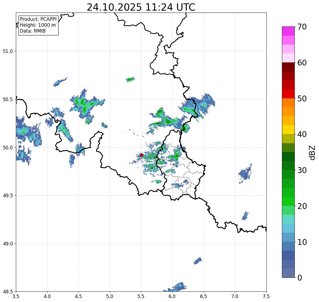Screen dimensions: 319x302
Task: Click the light blue colorbar segment above 10
Action: (x=288, y=237)
